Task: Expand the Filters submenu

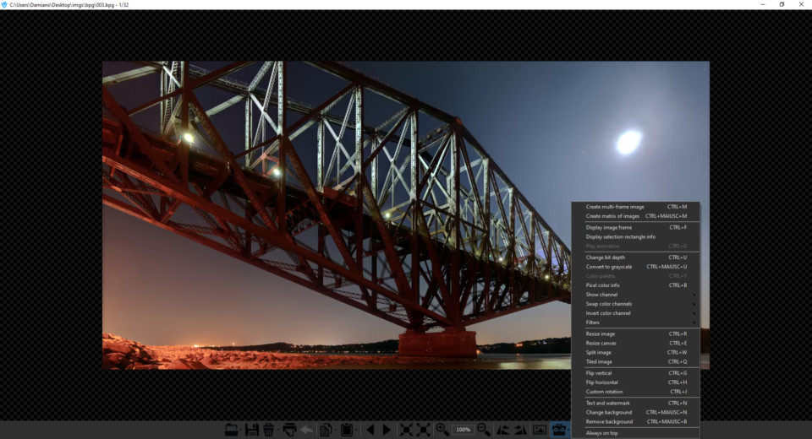Action: pyautogui.click(x=592, y=322)
